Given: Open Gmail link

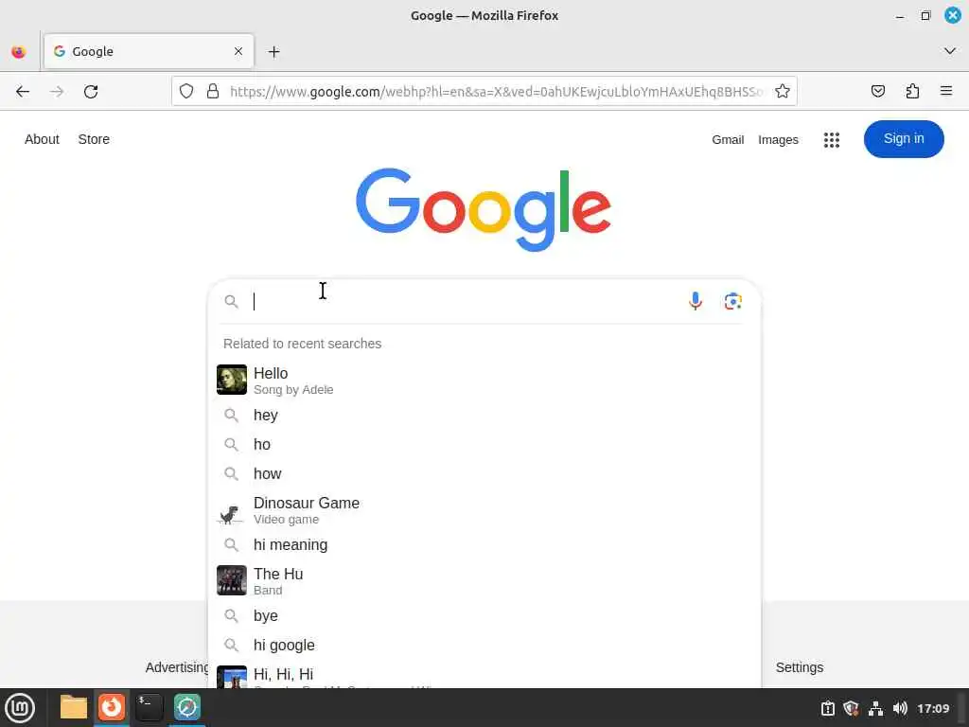Looking at the screenshot, I should pos(728,140).
